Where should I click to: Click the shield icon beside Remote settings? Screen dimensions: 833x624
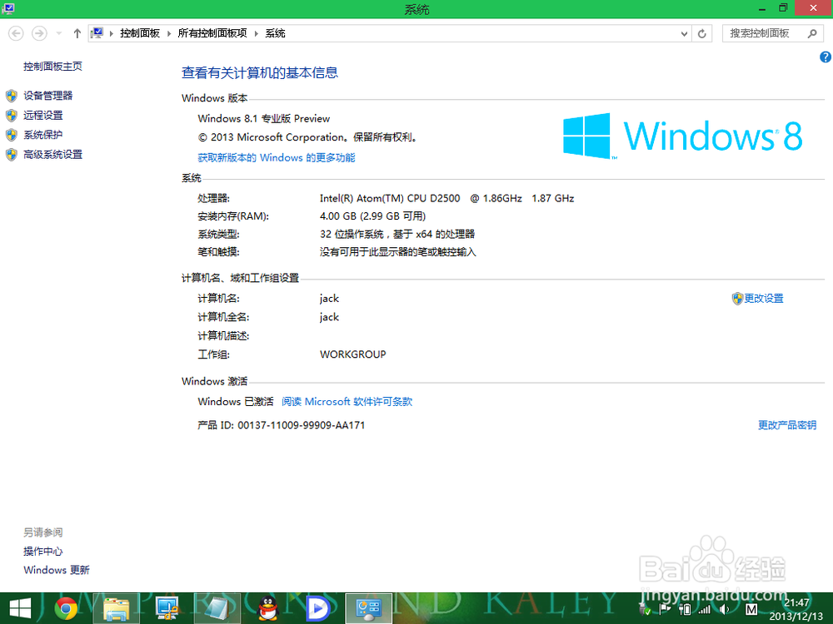(12, 116)
